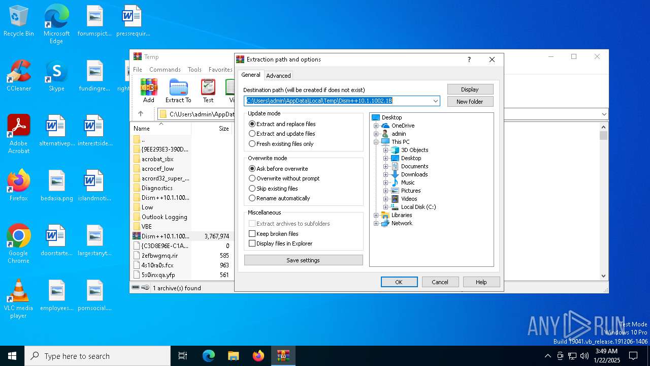This screenshot has height=366, width=650.
Task: Click the Display button
Action: pos(470,89)
